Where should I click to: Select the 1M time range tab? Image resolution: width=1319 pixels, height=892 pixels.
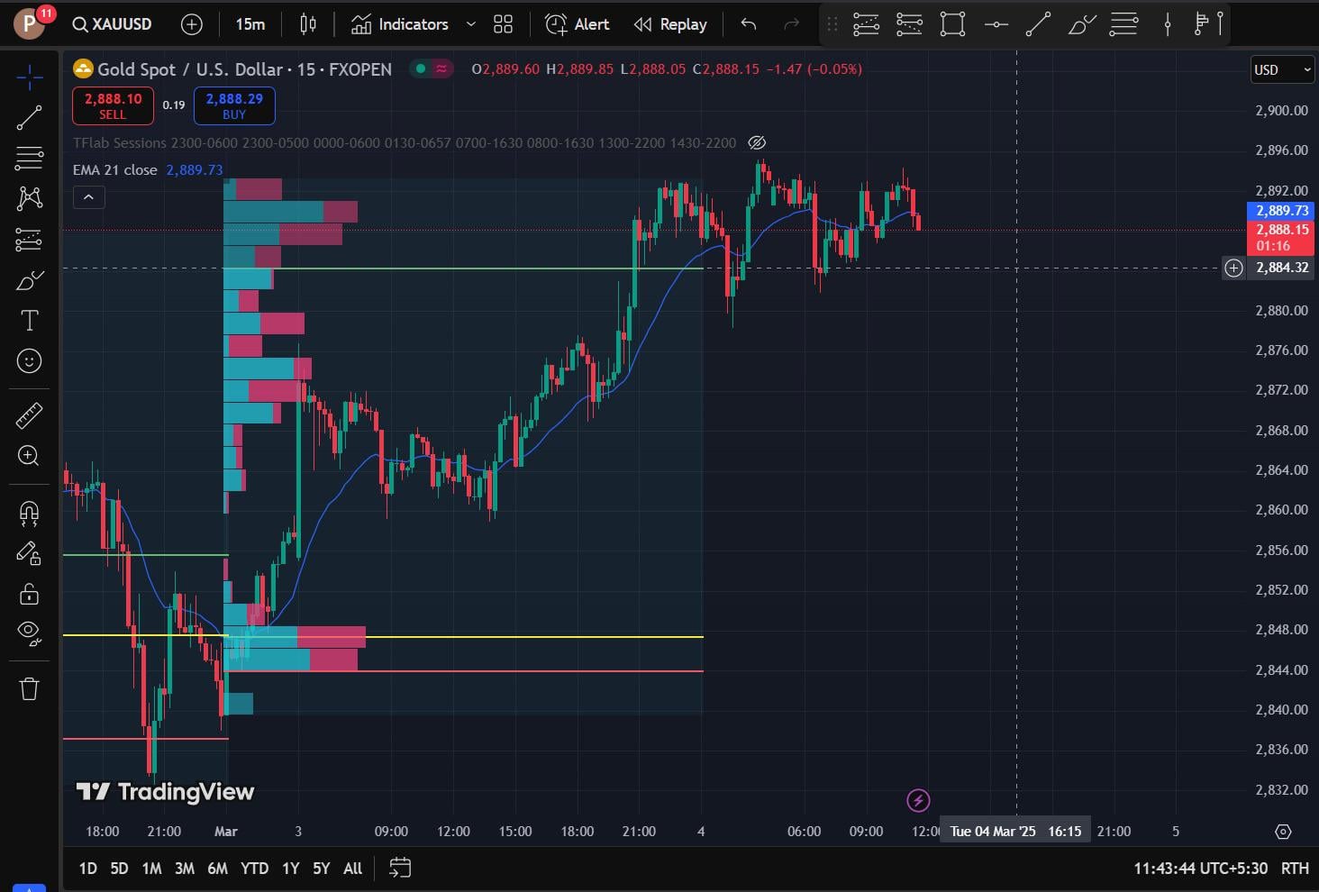[151, 869]
